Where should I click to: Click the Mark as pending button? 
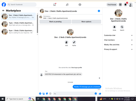click(55, 22)
